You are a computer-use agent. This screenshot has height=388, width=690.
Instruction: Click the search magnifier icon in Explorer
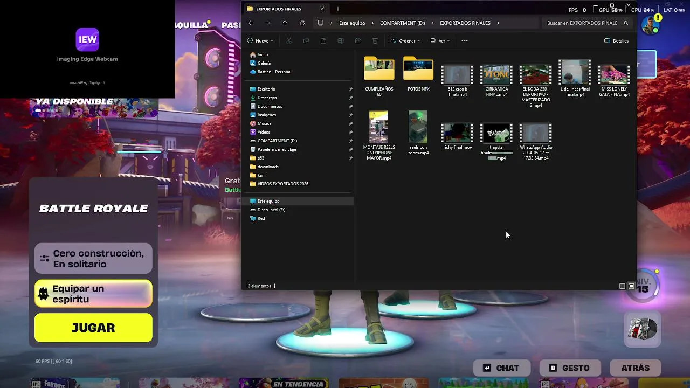pos(626,23)
